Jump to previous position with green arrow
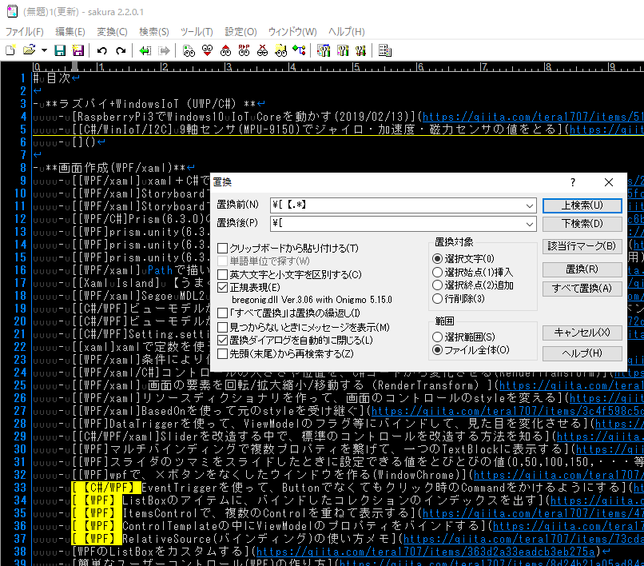This screenshot has width=644, height=566. (x=145, y=50)
